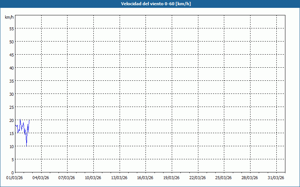The image size is (300, 187).
Task: Click the 50 label on the vertical axis
Action: pyautogui.click(x=11, y=42)
